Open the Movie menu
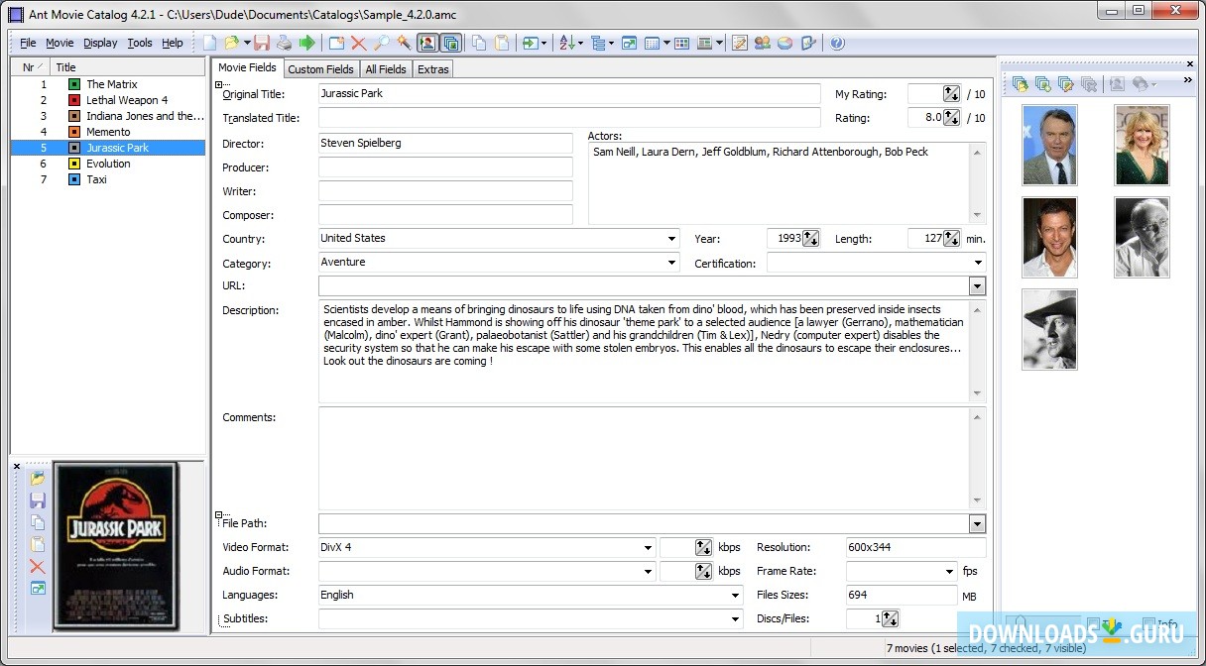Viewport: 1206px width, 666px height. point(60,43)
